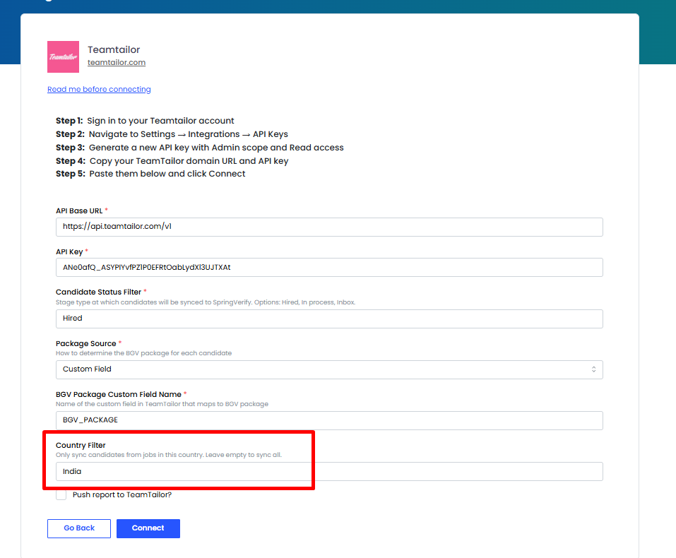Click the Country Filter label
This screenshot has height=558, width=676.
[x=81, y=445]
